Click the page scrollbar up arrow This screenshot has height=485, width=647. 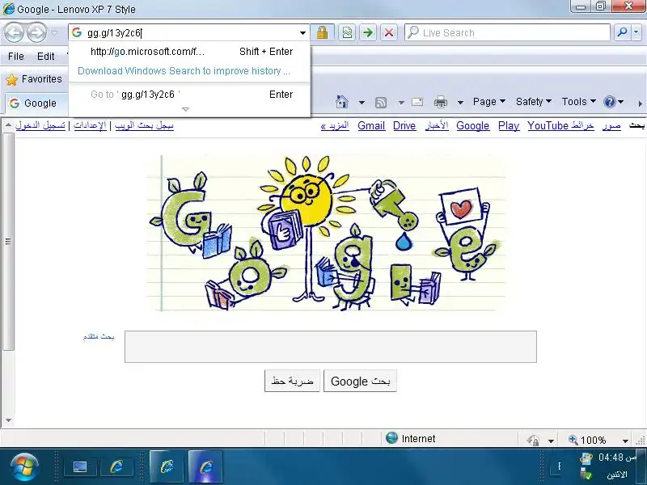tap(8, 125)
